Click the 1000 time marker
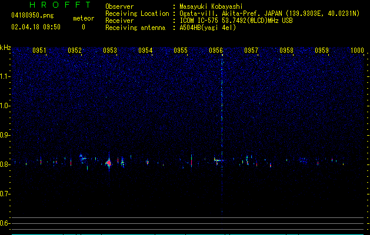Image resolution: width=370 pixels, height=235 pixels. 357,51
